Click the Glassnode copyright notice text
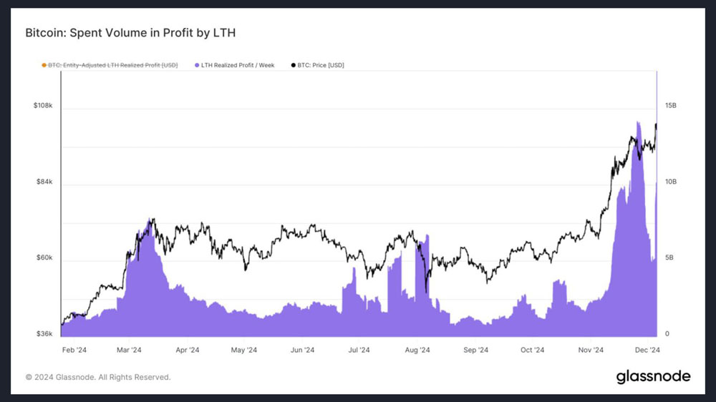This screenshot has width=716, height=402. click(97, 378)
